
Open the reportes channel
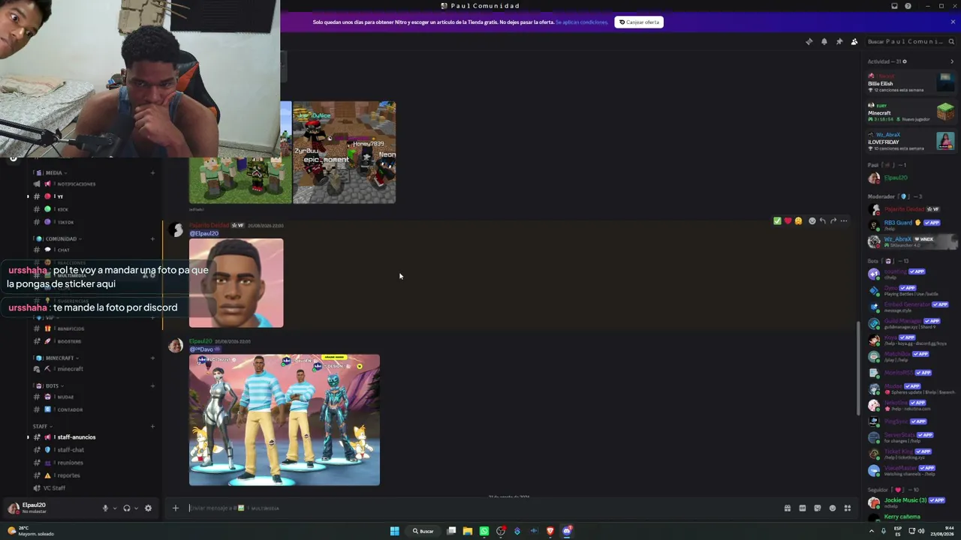point(94,475)
